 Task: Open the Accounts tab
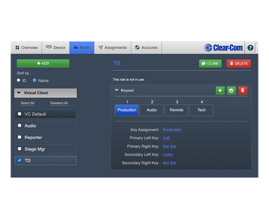(x=146, y=47)
